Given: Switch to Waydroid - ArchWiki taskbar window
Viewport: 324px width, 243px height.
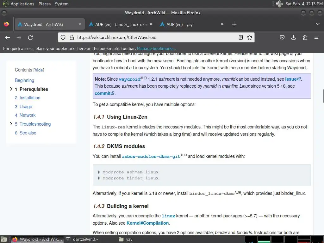Looking at the screenshot, I should 37,239.
